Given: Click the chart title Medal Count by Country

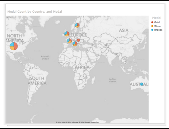Looking at the screenshot, I should [x=35, y=12].
